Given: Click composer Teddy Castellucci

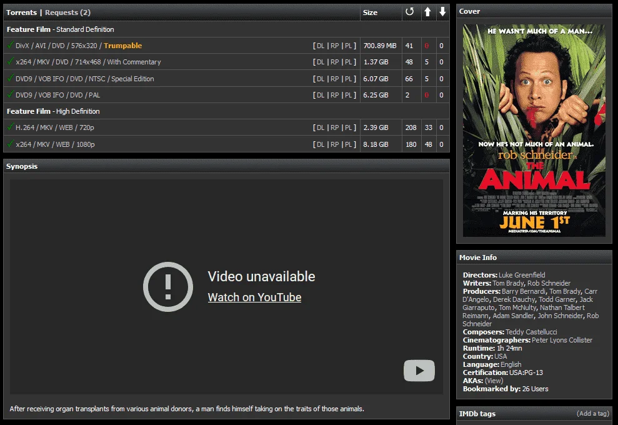Looking at the screenshot, I should 531,332.
